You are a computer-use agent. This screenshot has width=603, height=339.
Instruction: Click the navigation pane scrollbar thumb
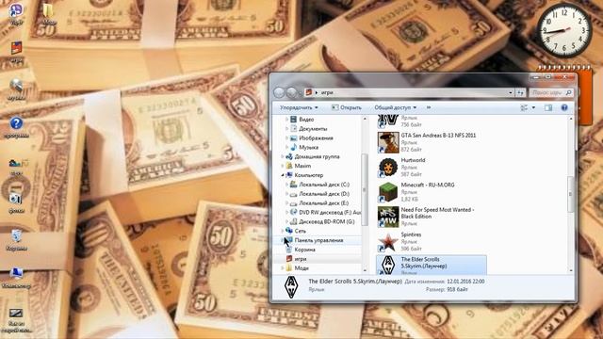click(x=365, y=189)
